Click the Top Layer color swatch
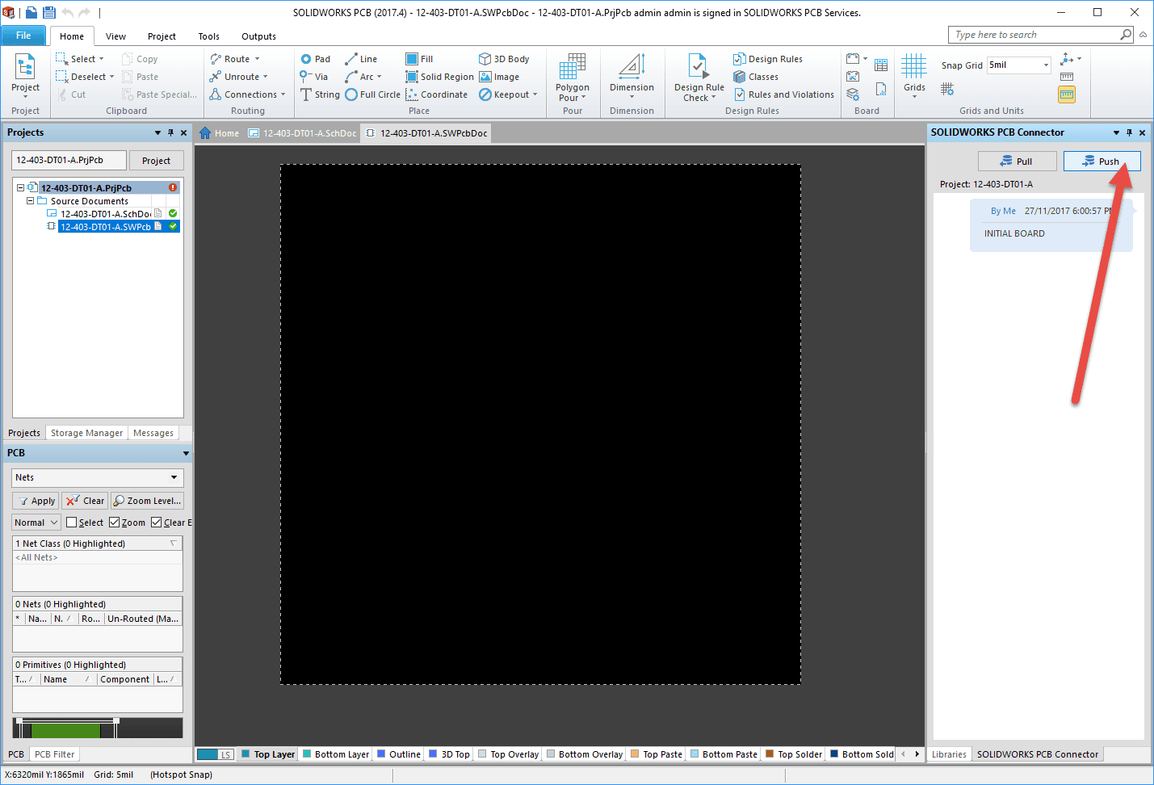The image size is (1154, 785). pos(245,754)
